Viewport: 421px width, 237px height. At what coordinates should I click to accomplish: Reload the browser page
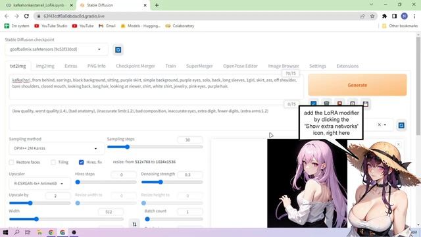pos(26,16)
